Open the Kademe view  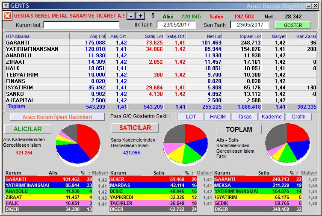point(272,116)
